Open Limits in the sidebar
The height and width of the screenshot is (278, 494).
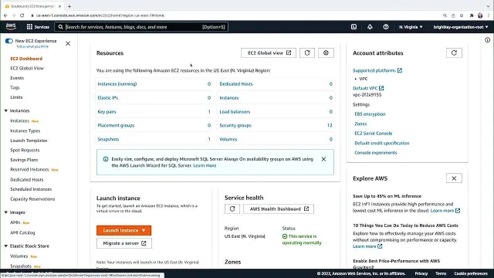click(x=16, y=97)
